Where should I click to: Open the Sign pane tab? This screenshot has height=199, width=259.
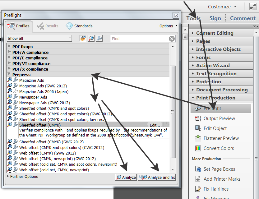point(215,18)
